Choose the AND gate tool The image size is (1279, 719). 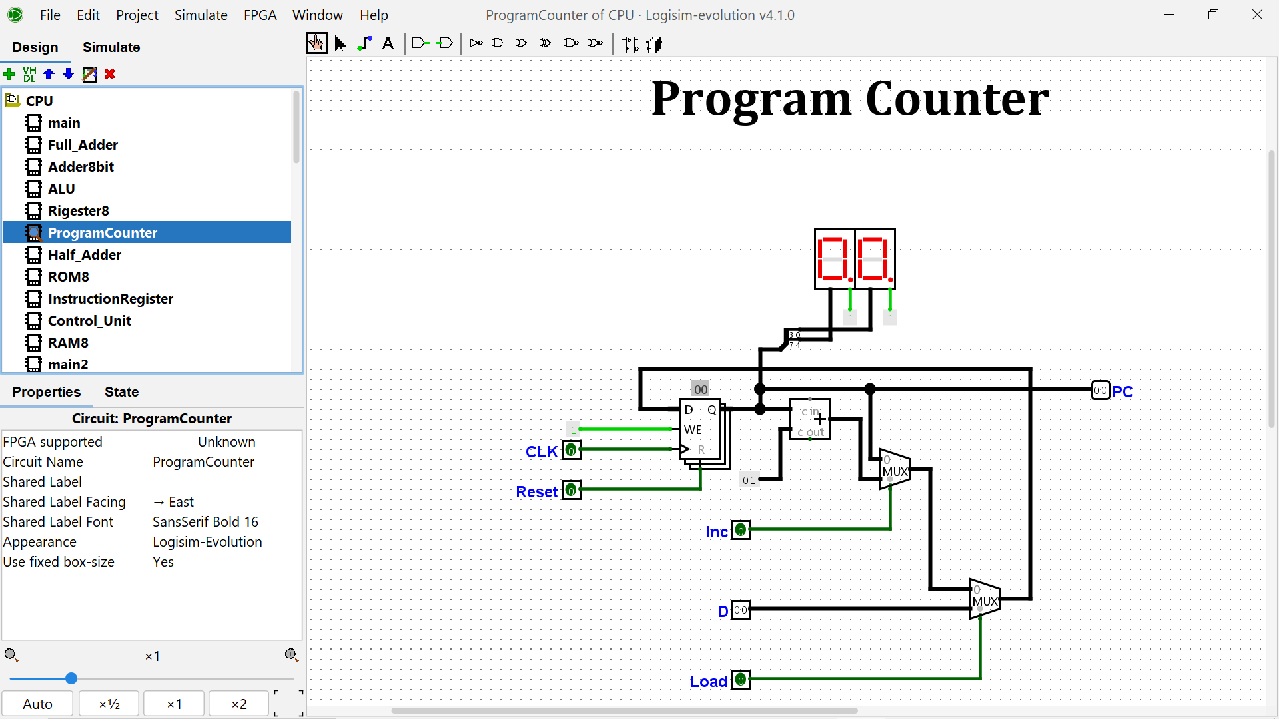(x=498, y=44)
